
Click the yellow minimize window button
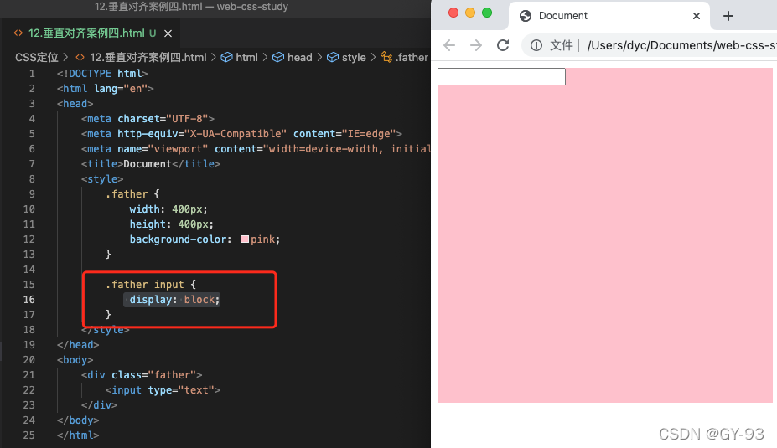tap(470, 13)
